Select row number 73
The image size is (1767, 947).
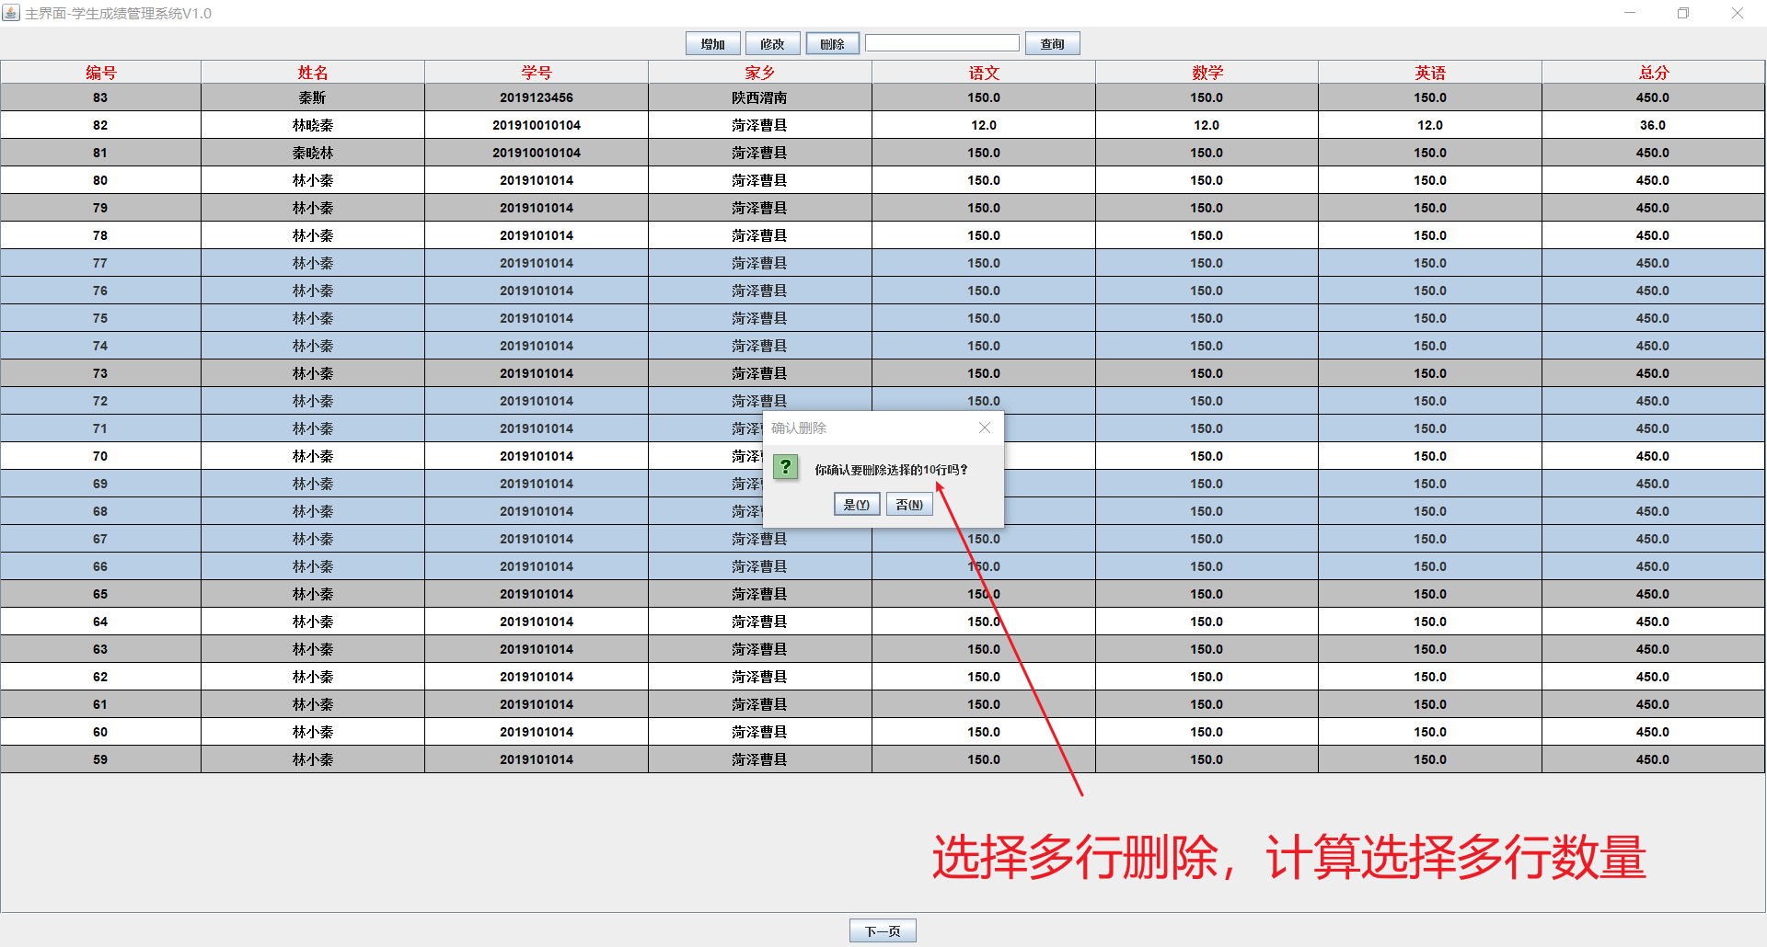(100, 373)
